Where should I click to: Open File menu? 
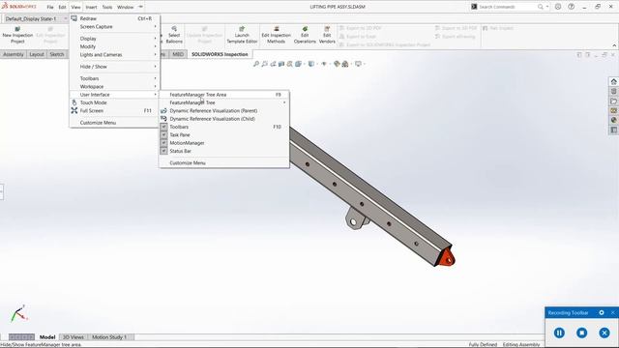click(x=50, y=7)
